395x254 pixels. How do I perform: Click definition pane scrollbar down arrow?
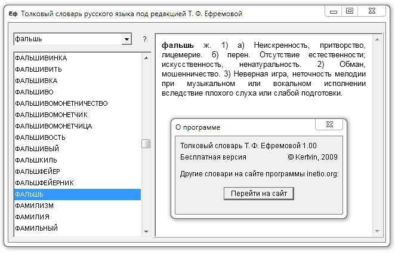(x=377, y=231)
